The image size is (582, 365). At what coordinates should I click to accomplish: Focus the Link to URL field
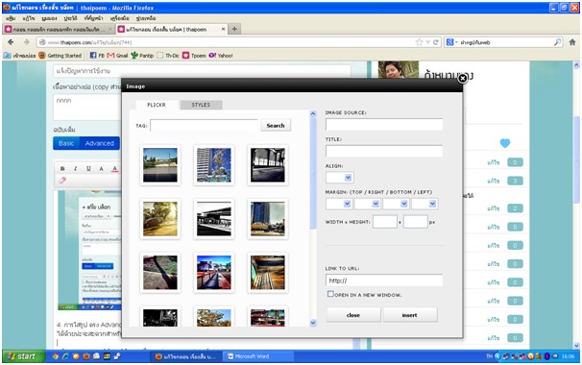click(384, 280)
